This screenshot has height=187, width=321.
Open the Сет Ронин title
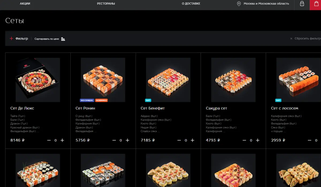click(x=85, y=108)
